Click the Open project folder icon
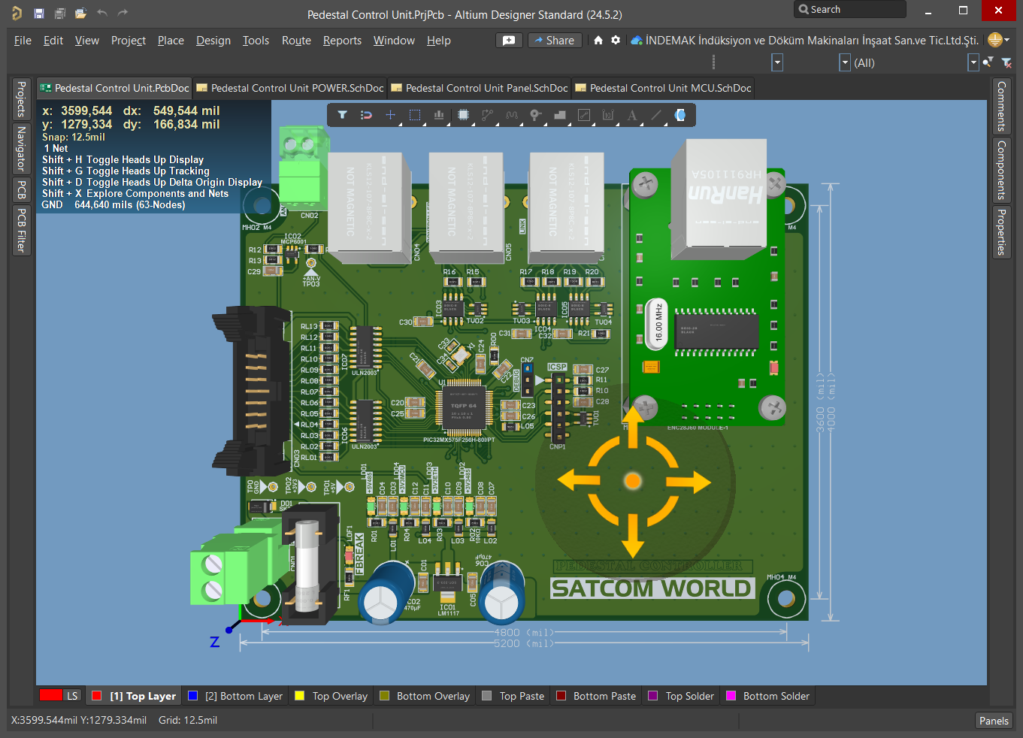This screenshot has width=1023, height=738. (x=81, y=13)
